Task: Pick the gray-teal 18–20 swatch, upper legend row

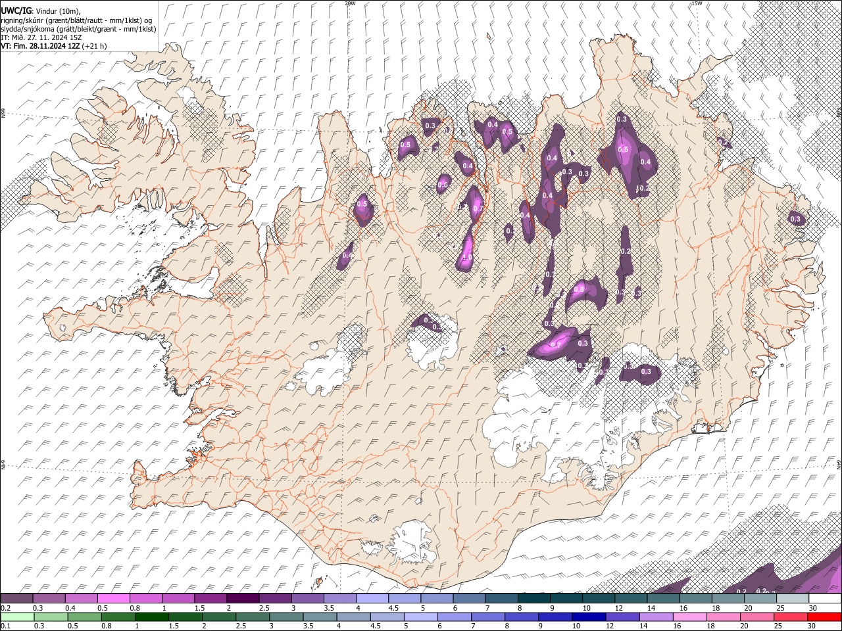Action: click(727, 598)
